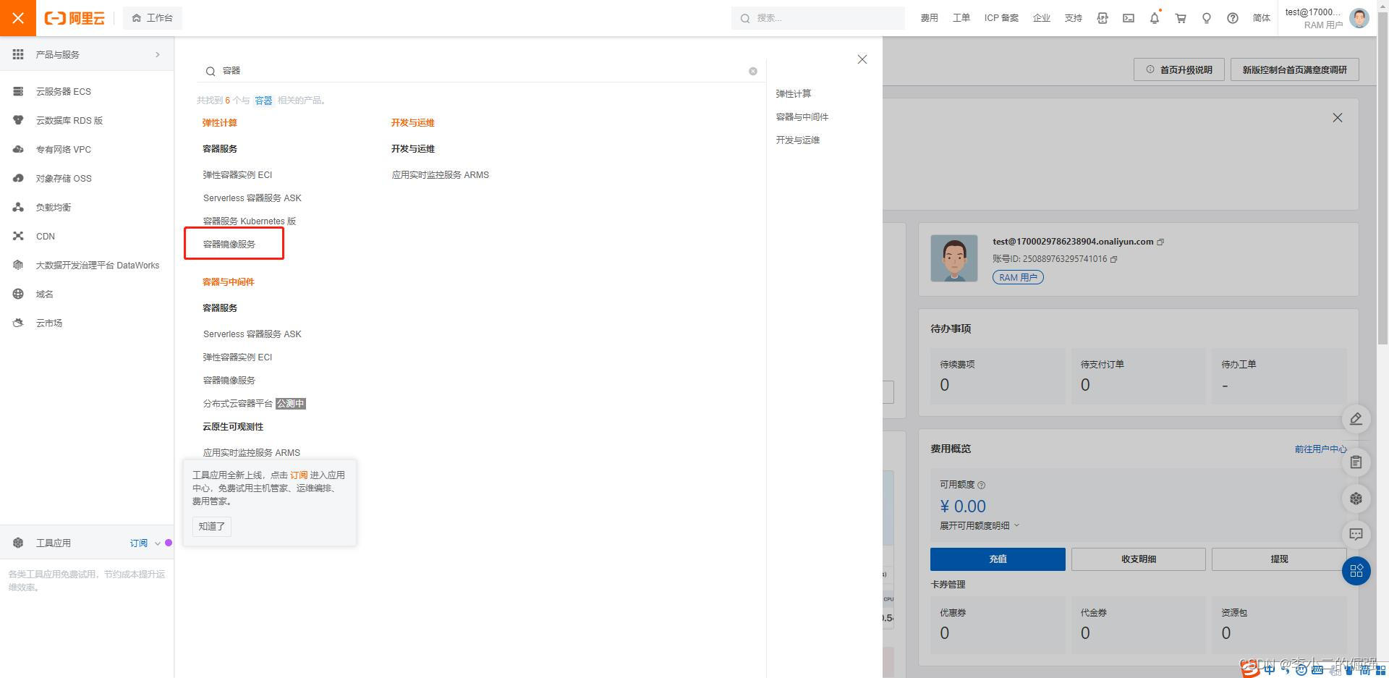Open Serverless 容器服务 ASK under 弹性计算
This screenshot has width=1389, height=678.
tap(252, 198)
